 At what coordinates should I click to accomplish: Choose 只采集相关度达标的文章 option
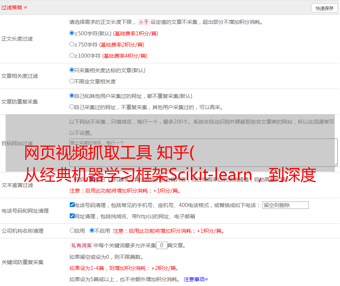[x=72, y=70]
